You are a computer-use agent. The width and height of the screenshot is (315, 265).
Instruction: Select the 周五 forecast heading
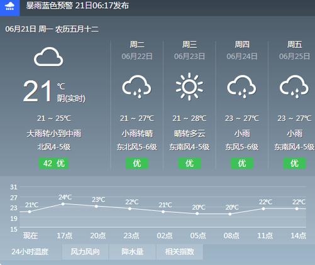point(294,45)
